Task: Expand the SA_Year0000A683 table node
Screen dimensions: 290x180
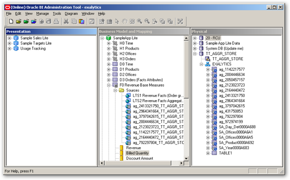Action: point(208,148)
